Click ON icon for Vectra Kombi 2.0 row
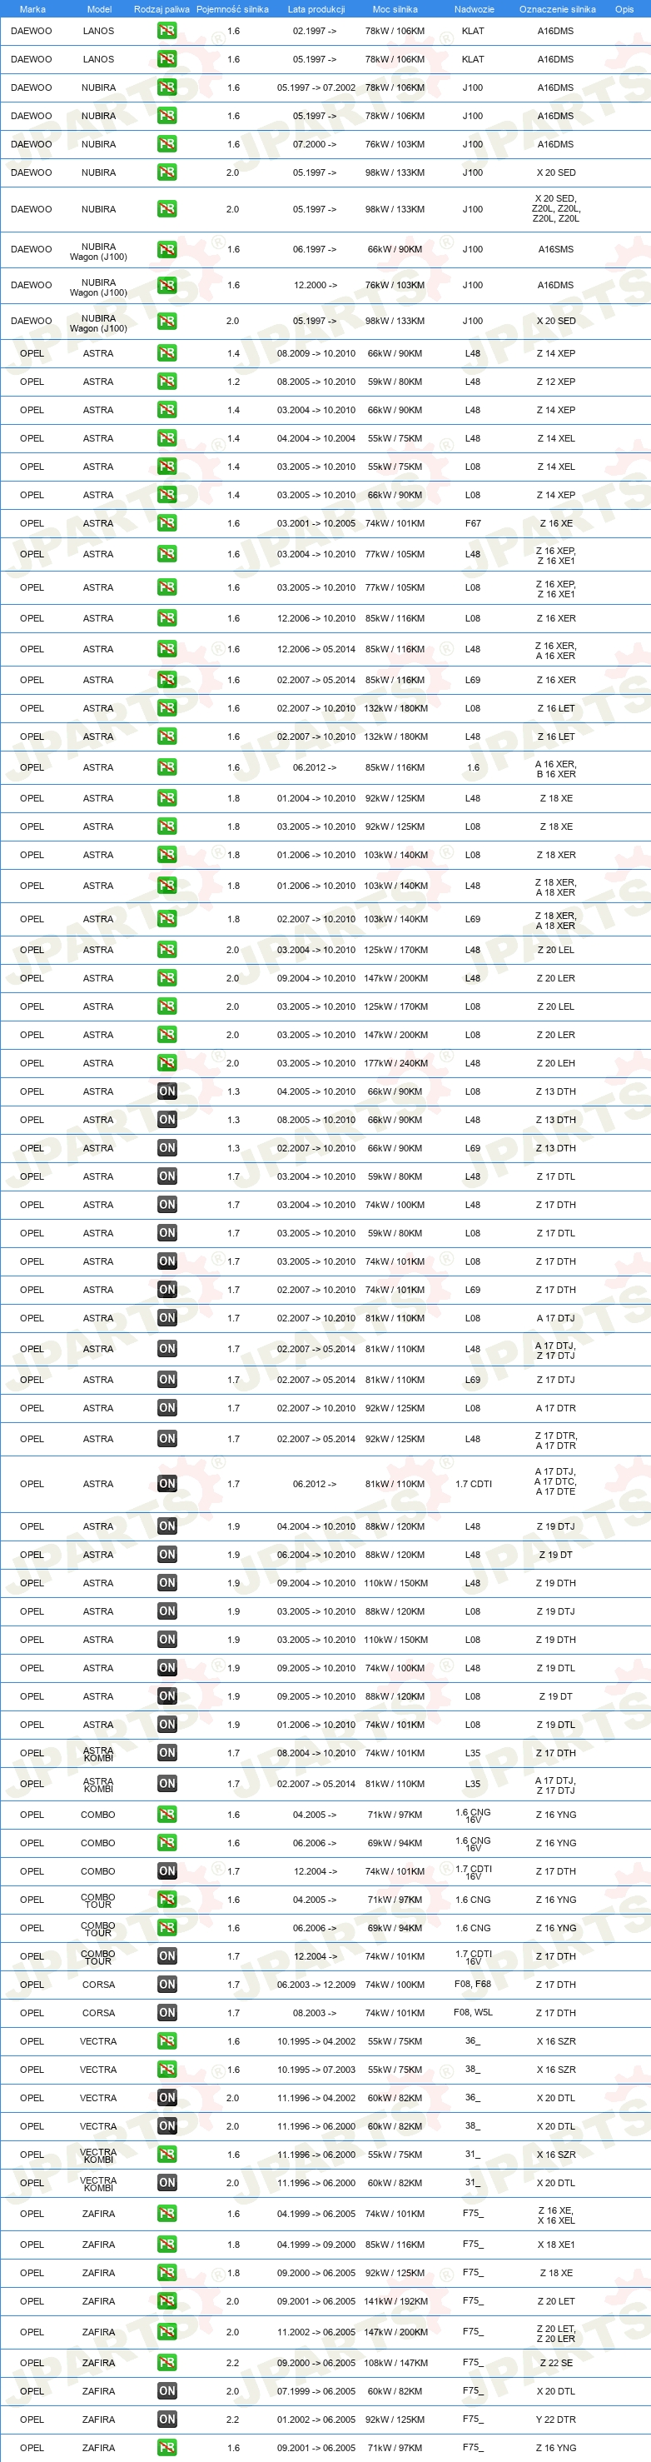651x2462 pixels. pyautogui.click(x=167, y=2183)
